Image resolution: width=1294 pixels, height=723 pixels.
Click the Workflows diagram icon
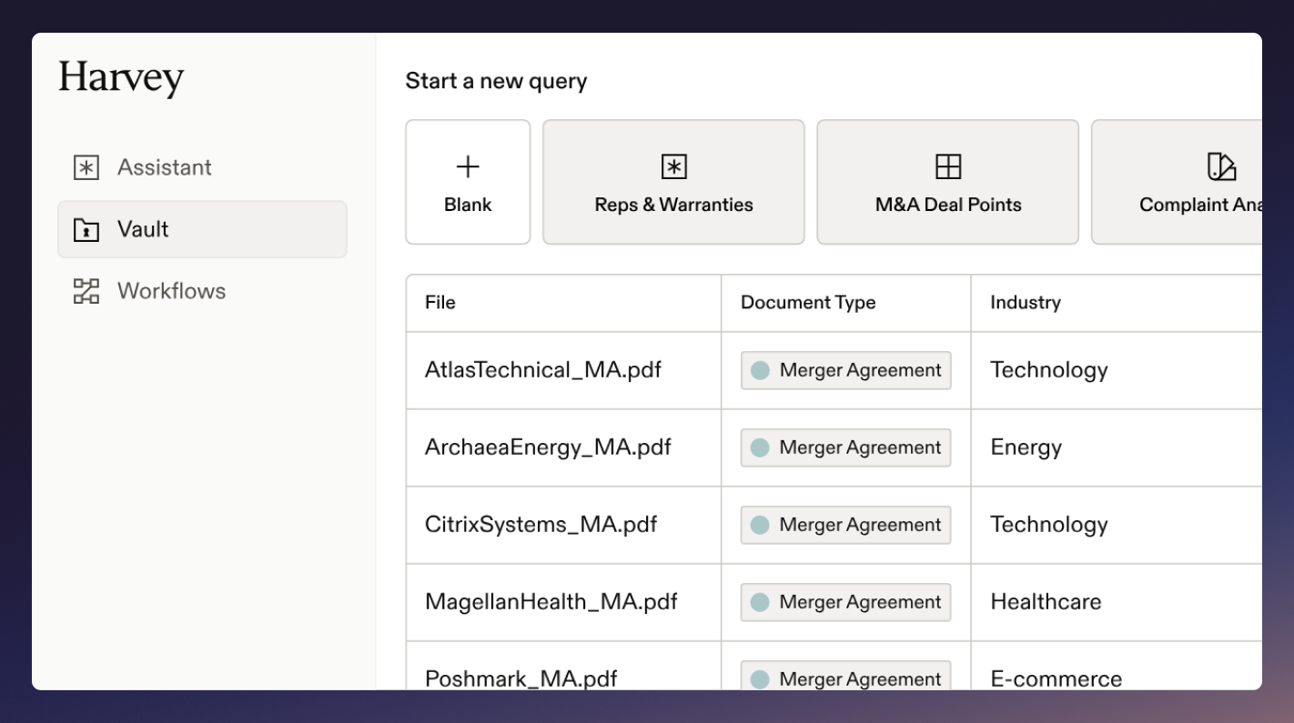coord(86,291)
